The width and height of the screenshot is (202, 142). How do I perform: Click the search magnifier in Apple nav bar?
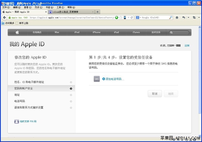[x=172, y=32]
